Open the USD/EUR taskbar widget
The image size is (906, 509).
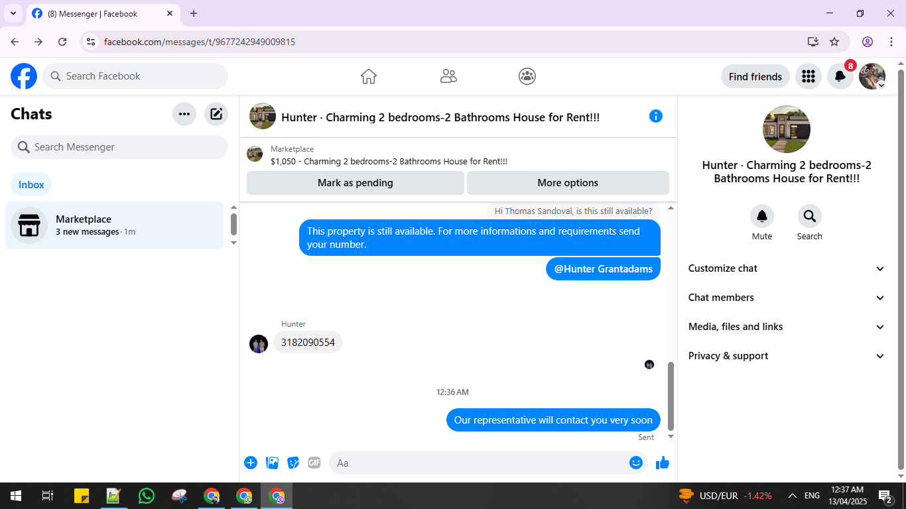tap(726, 496)
